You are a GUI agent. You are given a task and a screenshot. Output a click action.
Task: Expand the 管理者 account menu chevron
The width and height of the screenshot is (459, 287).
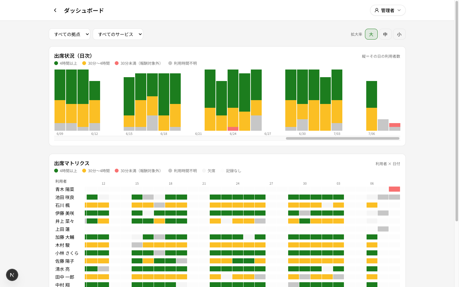(x=399, y=10)
